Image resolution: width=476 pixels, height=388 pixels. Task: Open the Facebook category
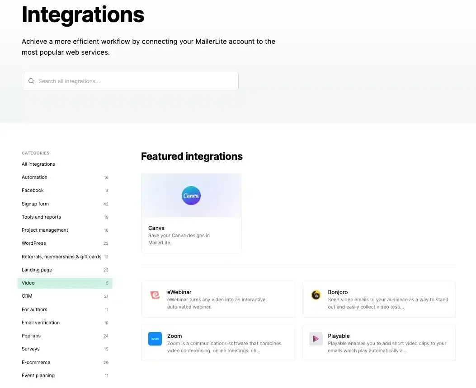pos(65,190)
